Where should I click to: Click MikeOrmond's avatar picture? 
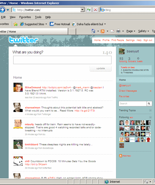18,87
